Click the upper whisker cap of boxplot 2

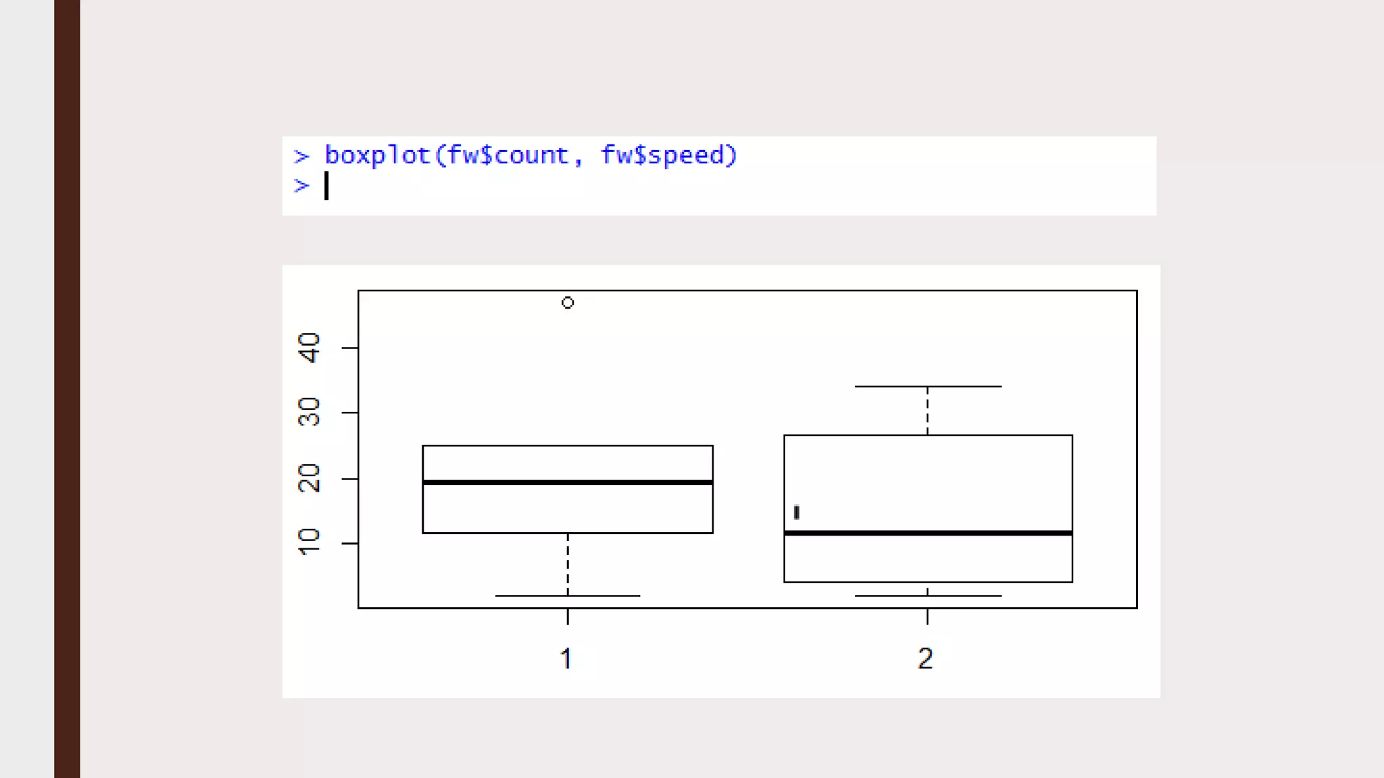(x=928, y=386)
